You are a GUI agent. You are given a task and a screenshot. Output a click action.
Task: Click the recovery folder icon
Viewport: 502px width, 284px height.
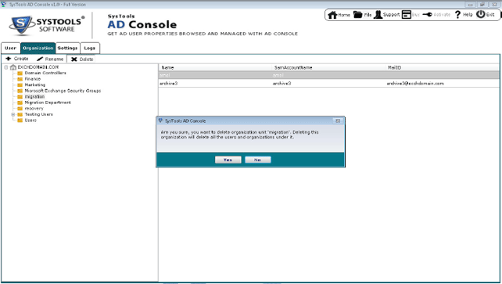tap(20, 109)
